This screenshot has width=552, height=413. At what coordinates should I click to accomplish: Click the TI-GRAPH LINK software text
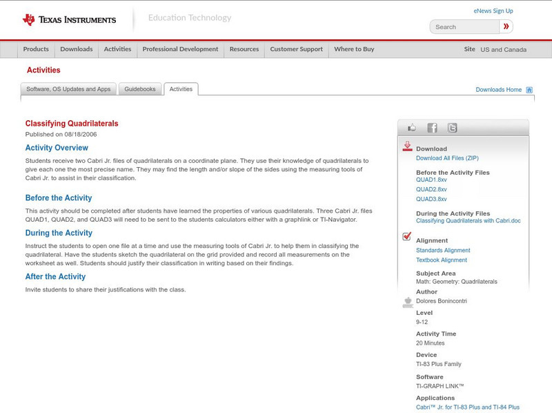coord(440,386)
